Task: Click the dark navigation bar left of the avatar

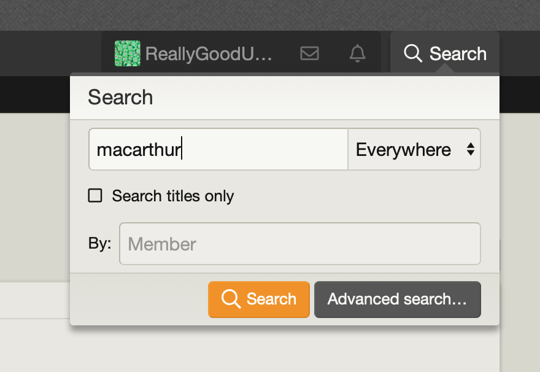Action: [x=50, y=53]
